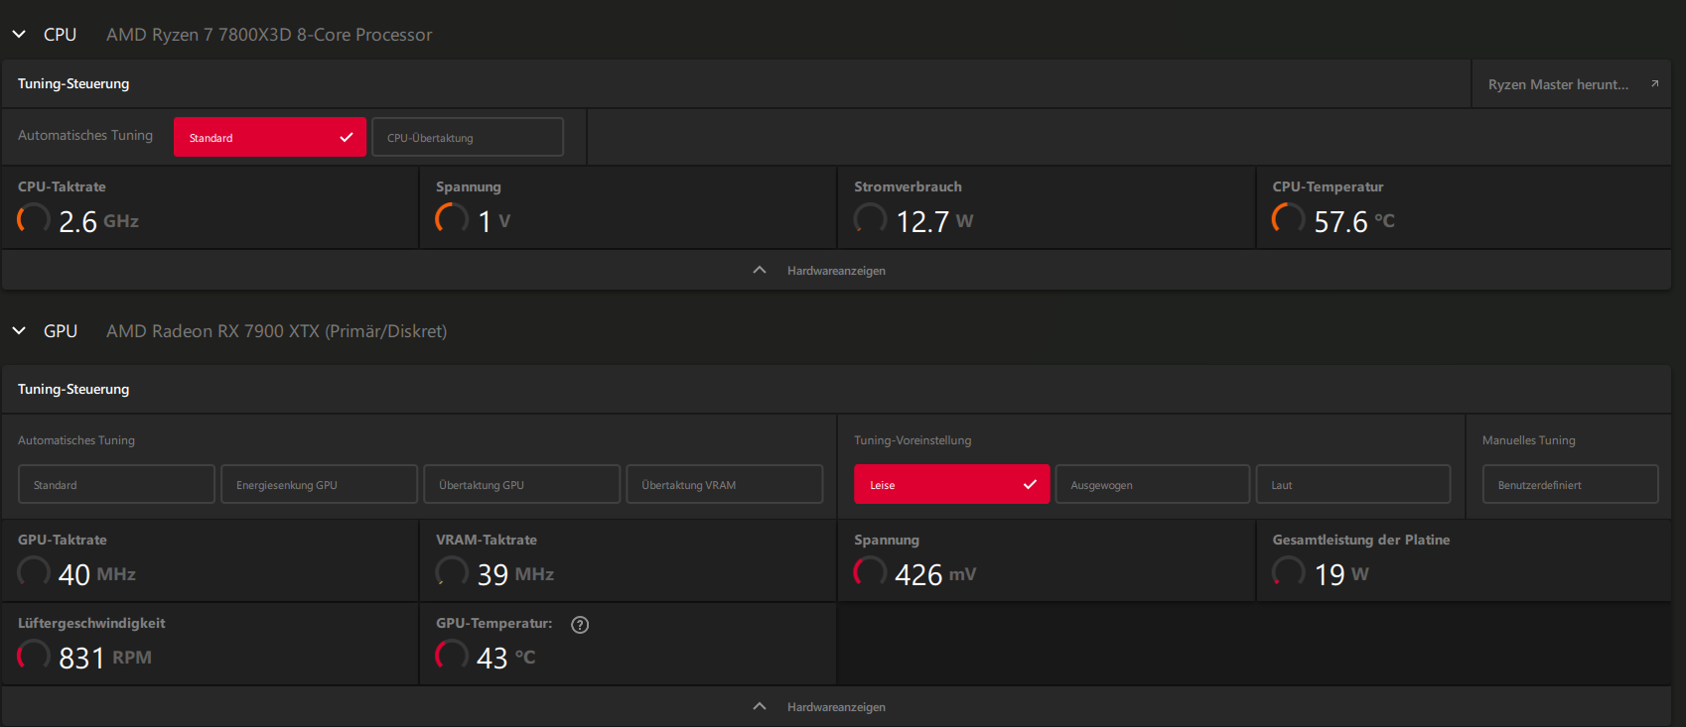Select the CPU Standard tuning option
Screen dimensions: 1686x727
(270, 137)
